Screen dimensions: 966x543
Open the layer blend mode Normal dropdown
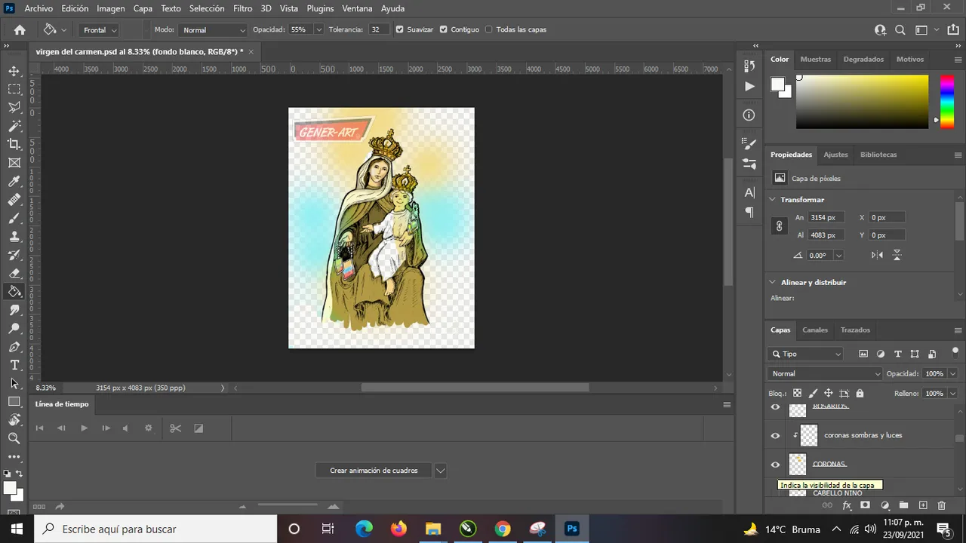826,373
